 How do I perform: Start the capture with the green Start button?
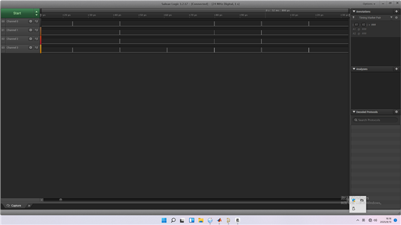[17, 13]
